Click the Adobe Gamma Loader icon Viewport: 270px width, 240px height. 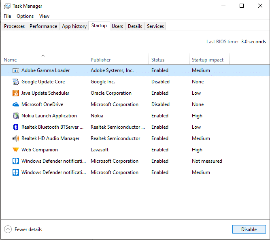pos(16,70)
